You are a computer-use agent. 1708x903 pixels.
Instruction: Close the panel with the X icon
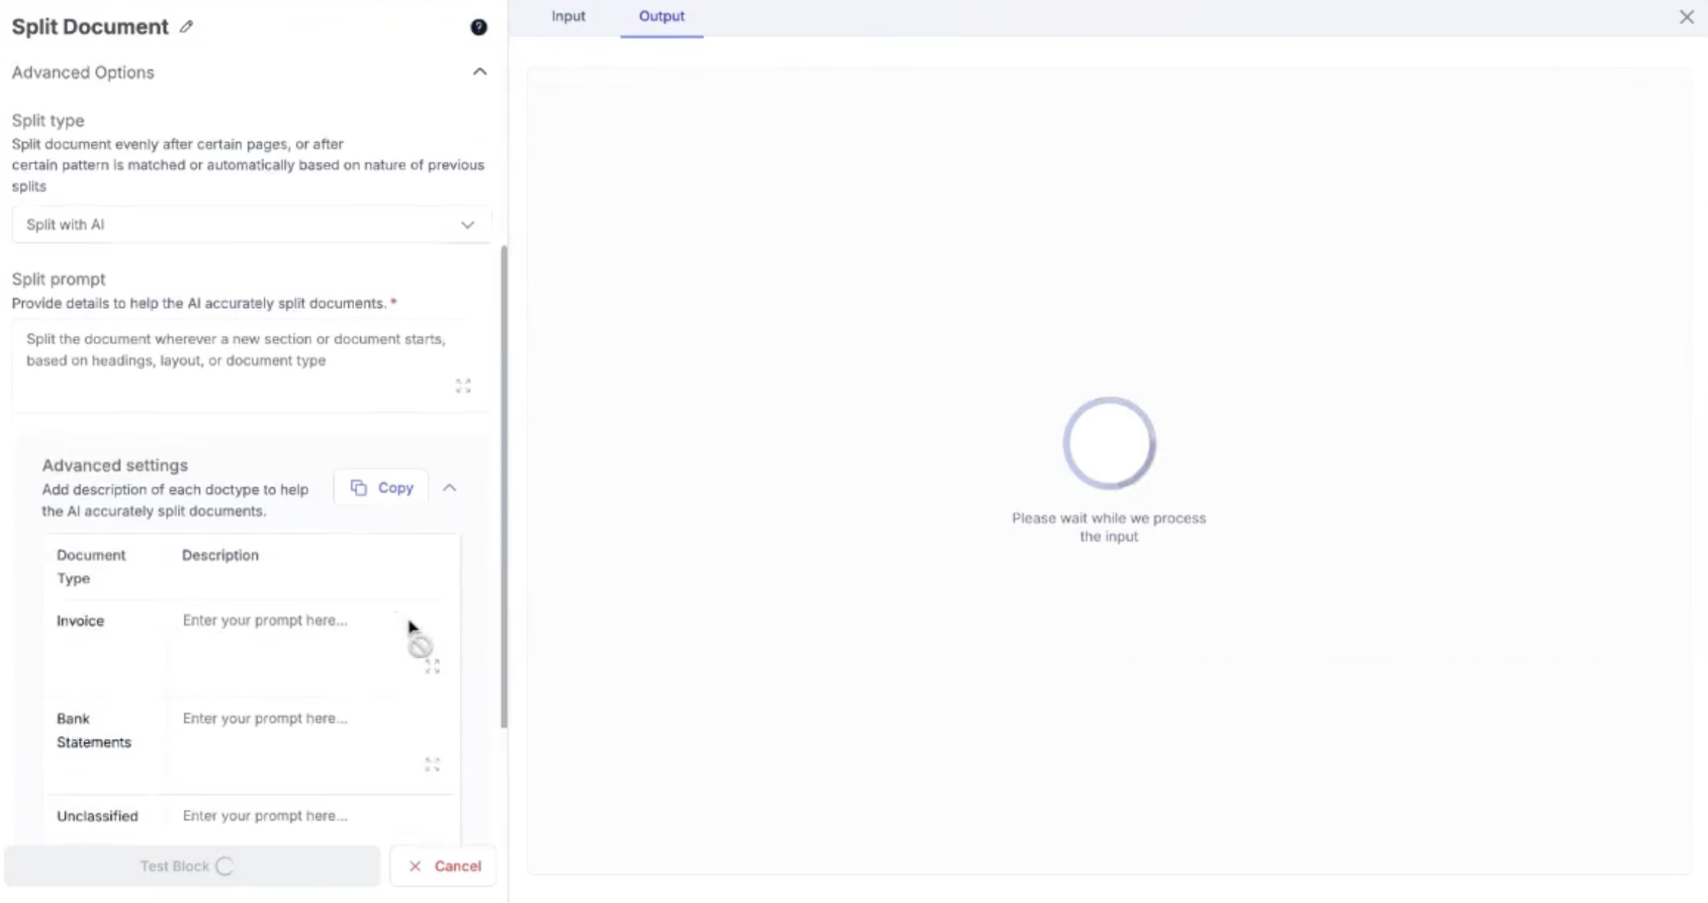click(x=1686, y=17)
